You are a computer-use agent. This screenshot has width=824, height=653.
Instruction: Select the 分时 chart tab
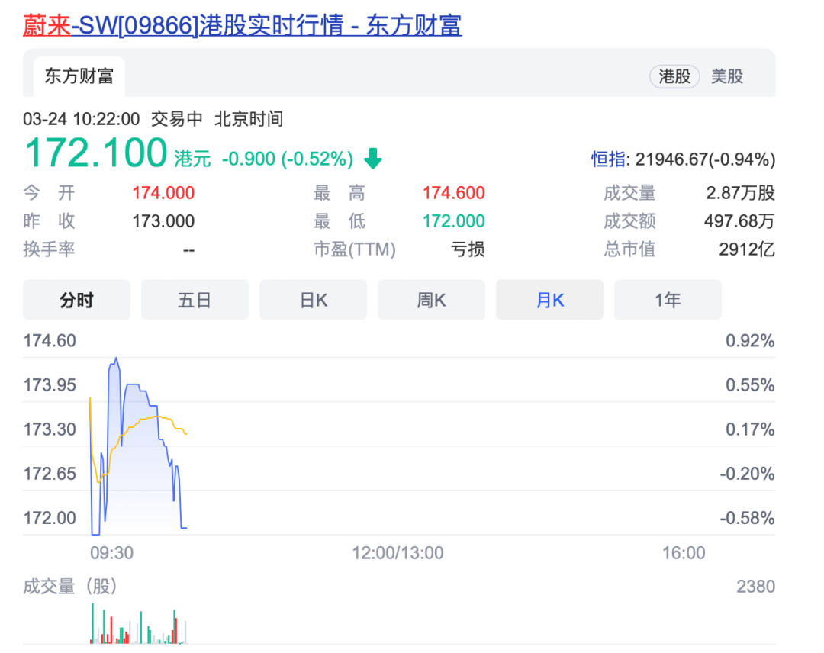pyautogui.click(x=76, y=300)
